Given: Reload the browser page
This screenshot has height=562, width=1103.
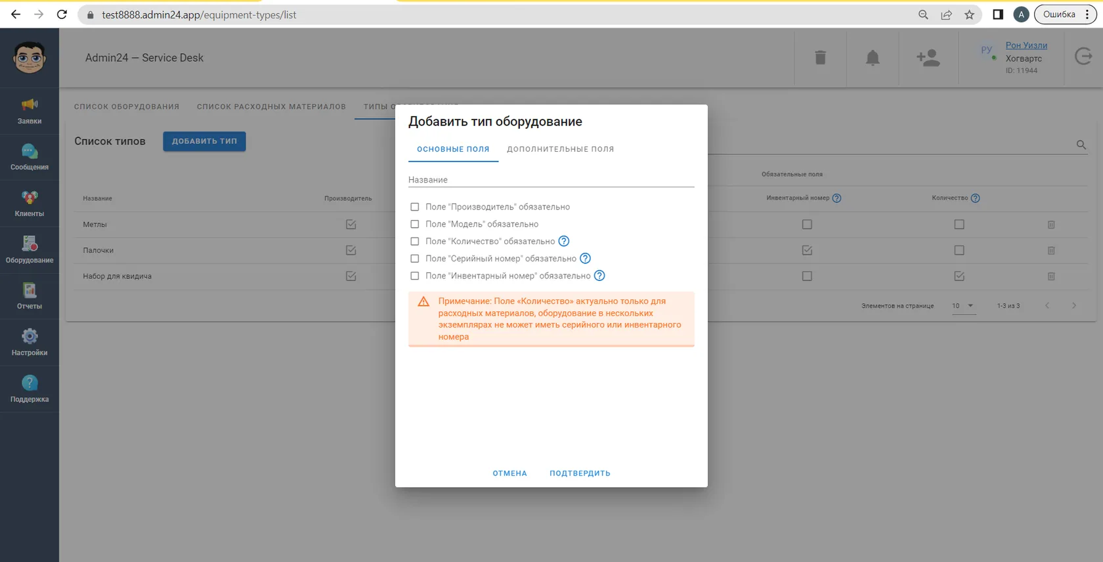Looking at the screenshot, I should [62, 14].
